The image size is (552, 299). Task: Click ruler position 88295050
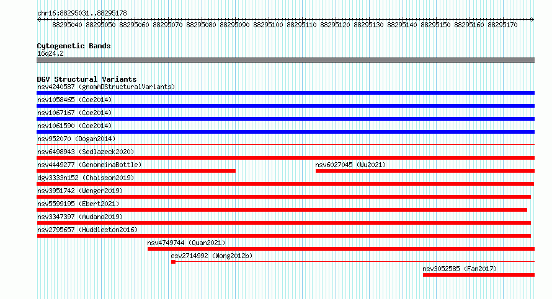(100, 25)
